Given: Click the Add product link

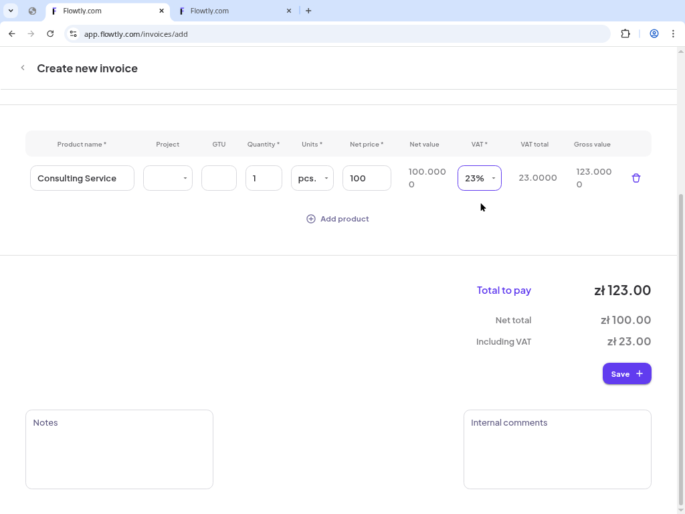Looking at the screenshot, I should pos(345,219).
